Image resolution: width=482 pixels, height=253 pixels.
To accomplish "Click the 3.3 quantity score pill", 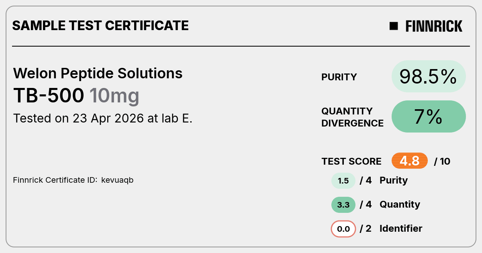I will click(343, 205).
